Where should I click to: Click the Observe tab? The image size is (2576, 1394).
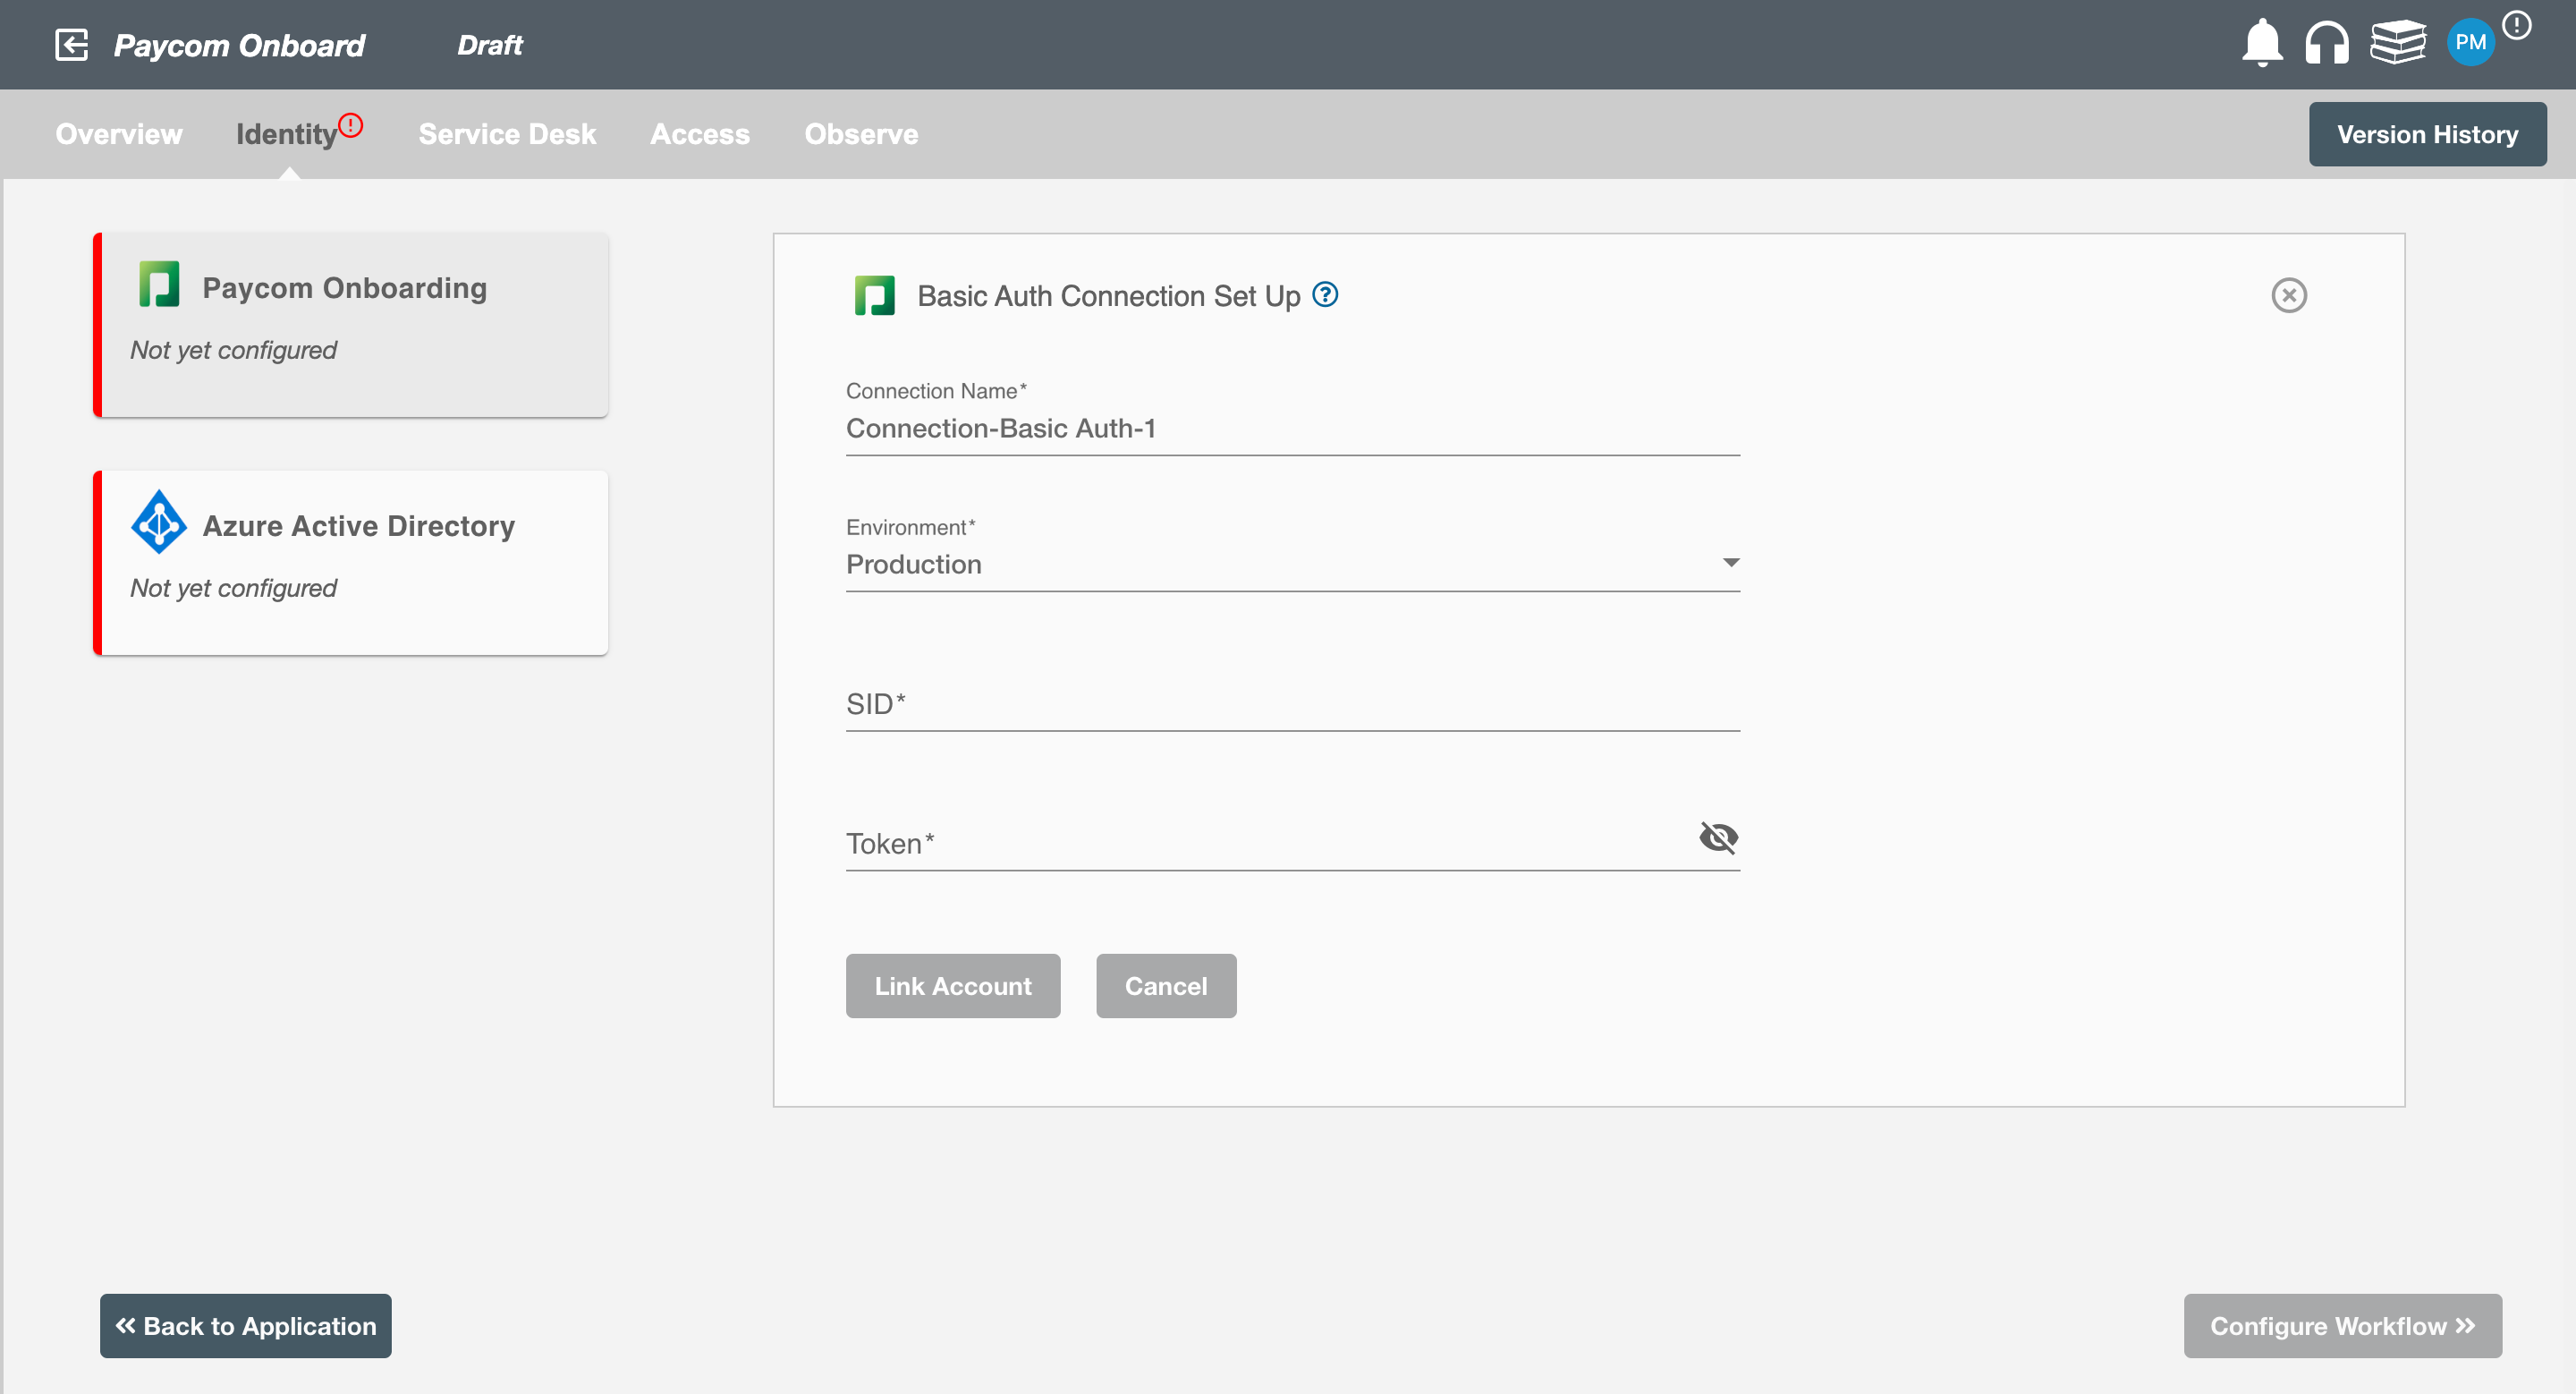(863, 134)
